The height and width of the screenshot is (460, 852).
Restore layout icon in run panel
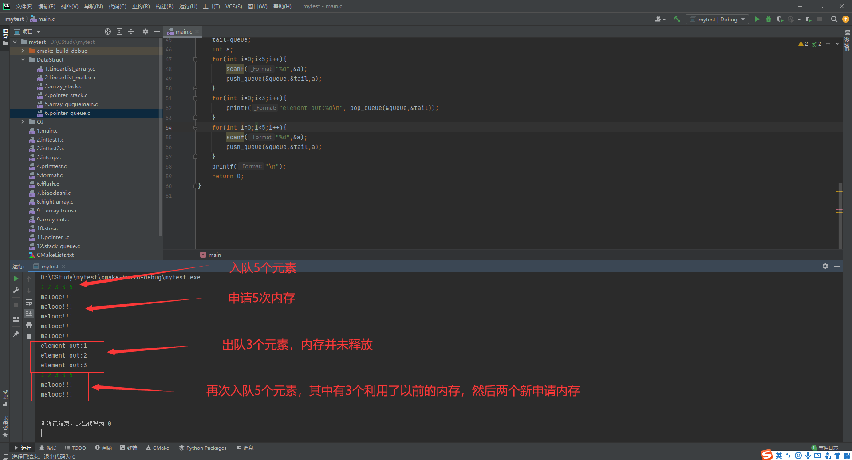pyautogui.click(x=16, y=319)
